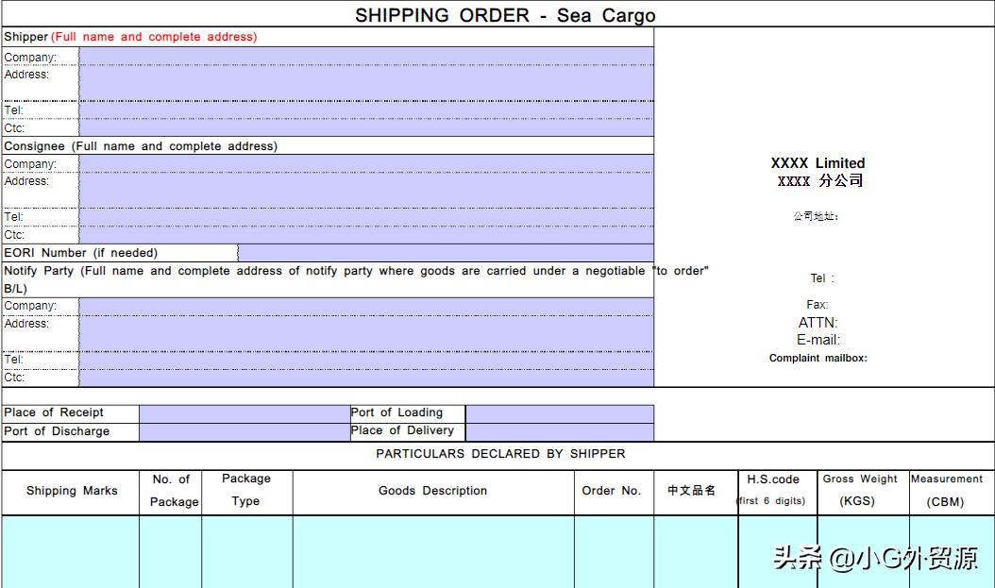Image resolution: width=995 pixels, height=588 pixels.
Task: Click the Consignee Ctc input field
Action: [x=366, y=235]
